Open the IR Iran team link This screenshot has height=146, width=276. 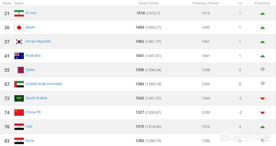click(31, 13)
